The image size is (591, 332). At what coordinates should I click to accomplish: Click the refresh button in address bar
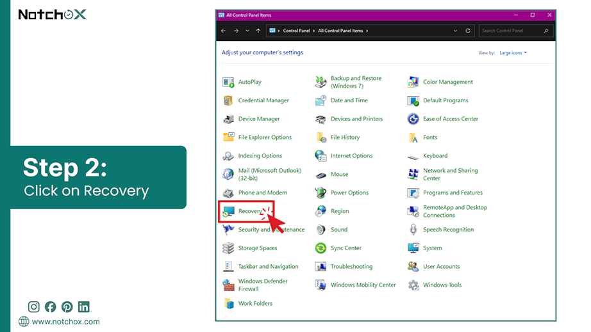click(x=468, y=31)
